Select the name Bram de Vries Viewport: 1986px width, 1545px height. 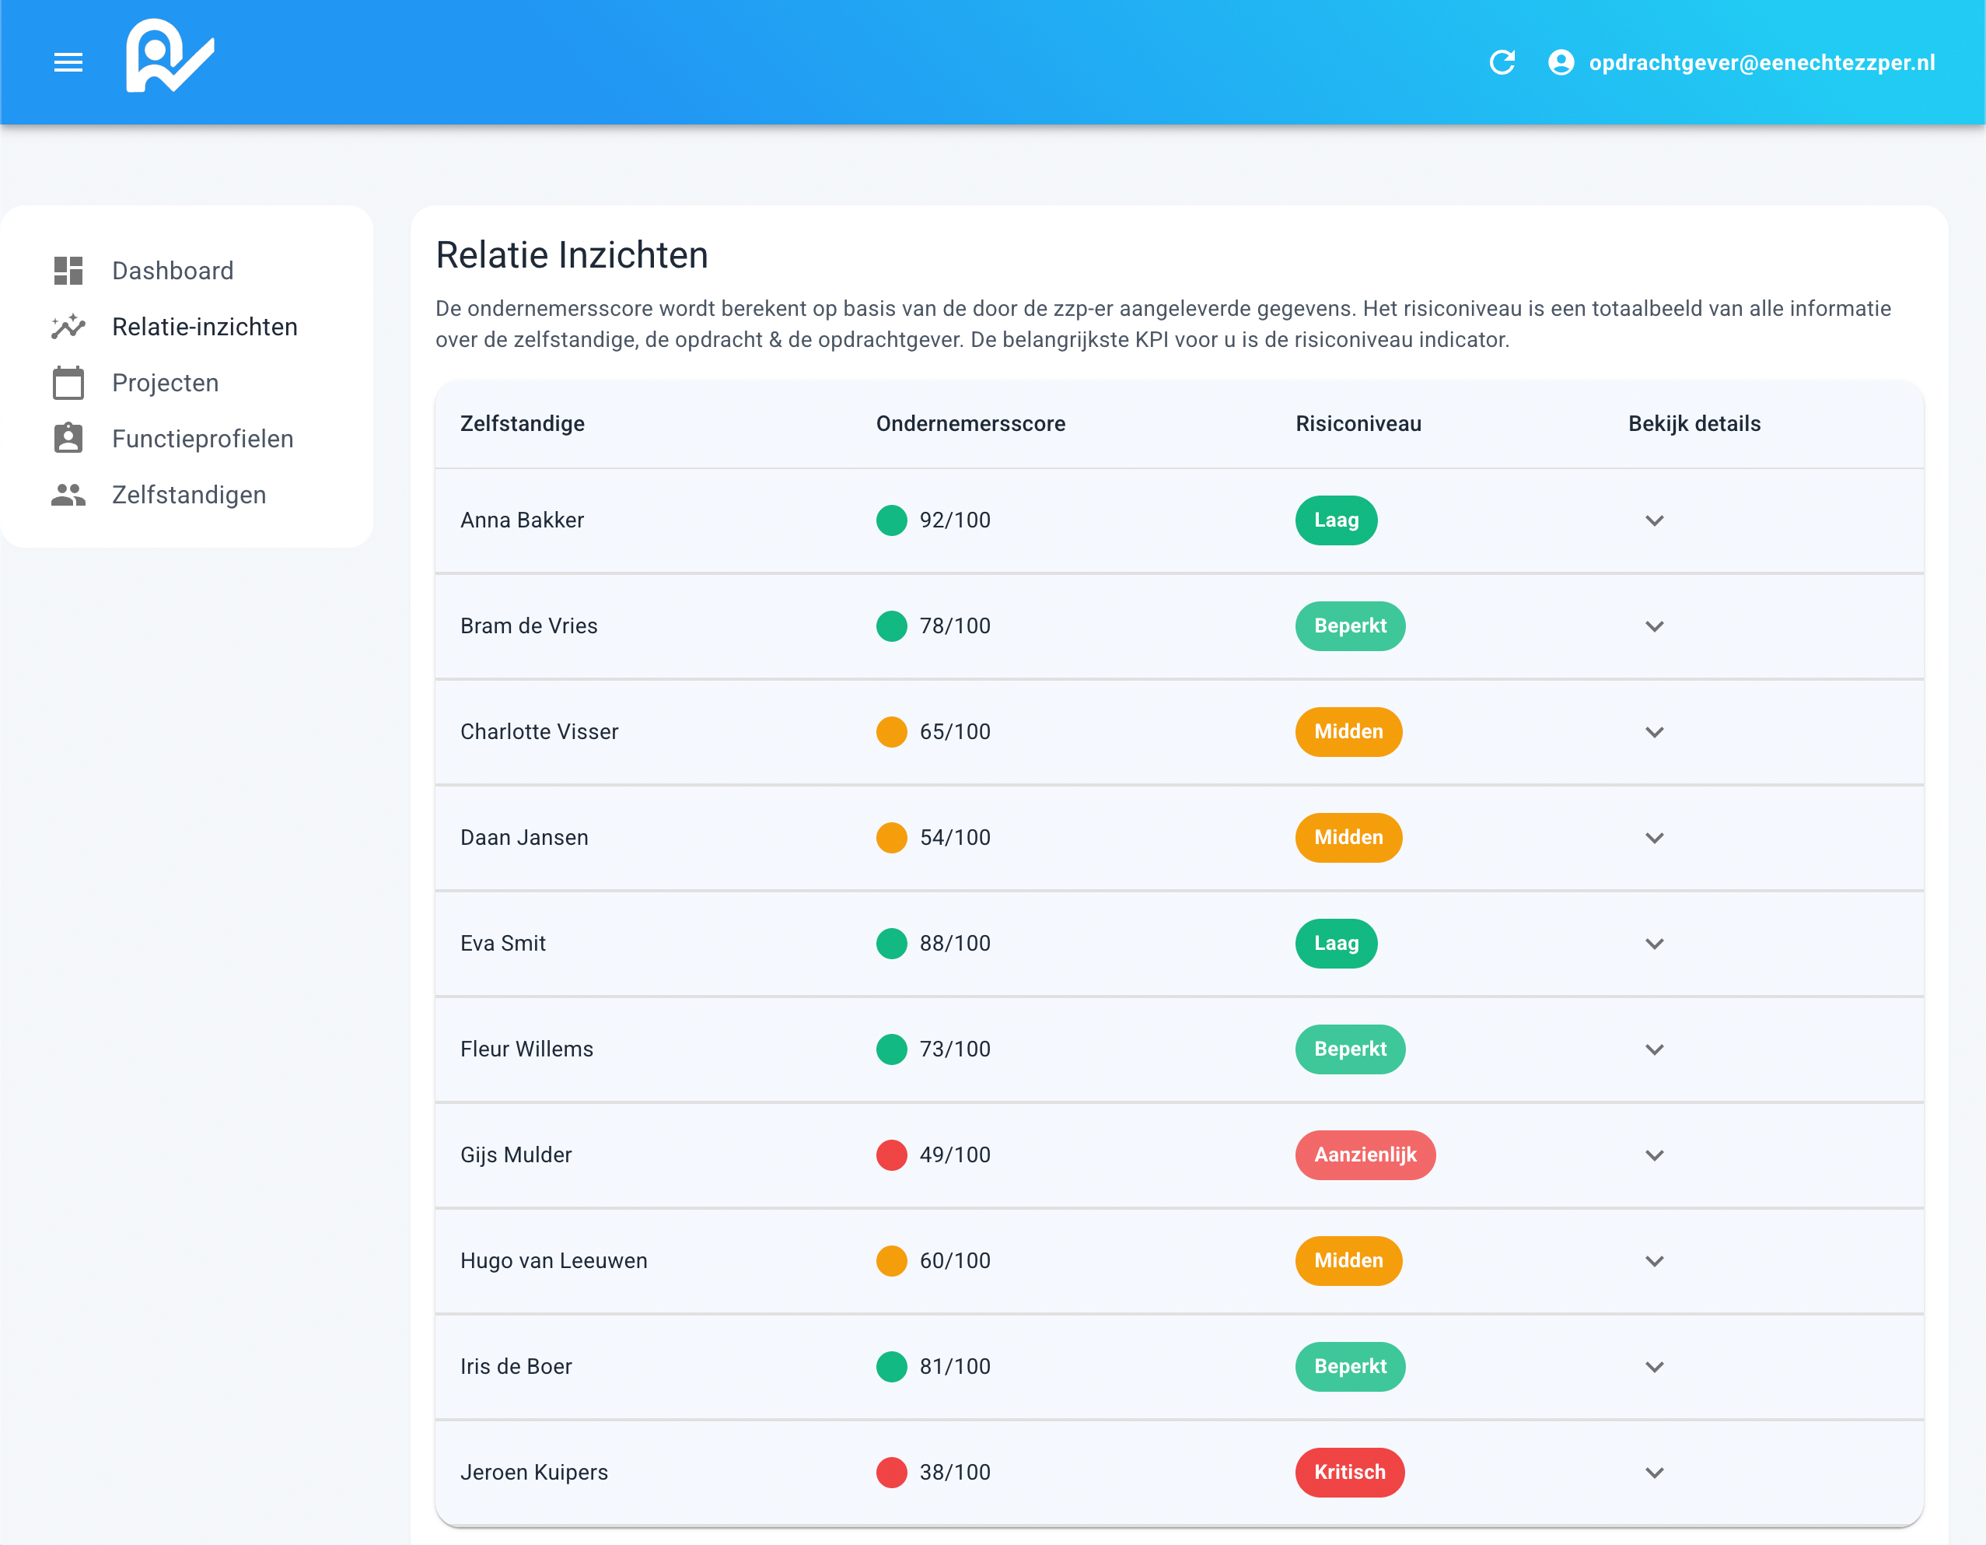pyautogui.click(x=528, y=626)
